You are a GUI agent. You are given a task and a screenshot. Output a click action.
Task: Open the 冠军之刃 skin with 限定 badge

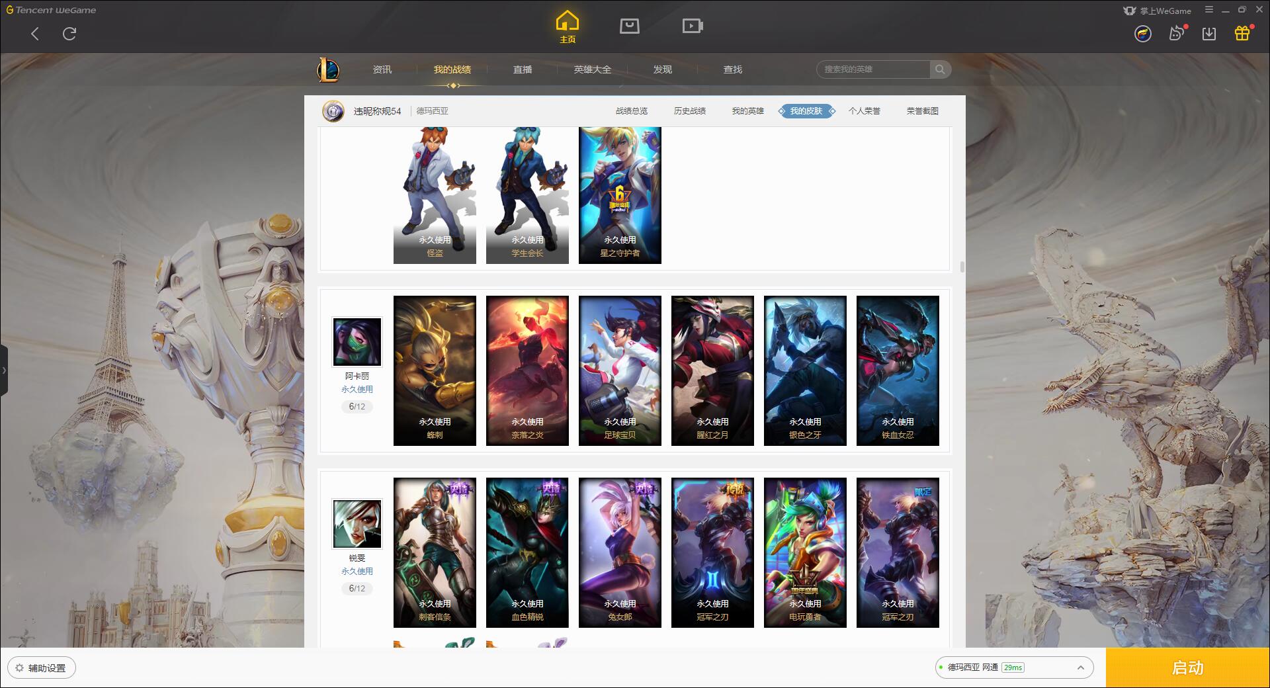coord(898,552)
